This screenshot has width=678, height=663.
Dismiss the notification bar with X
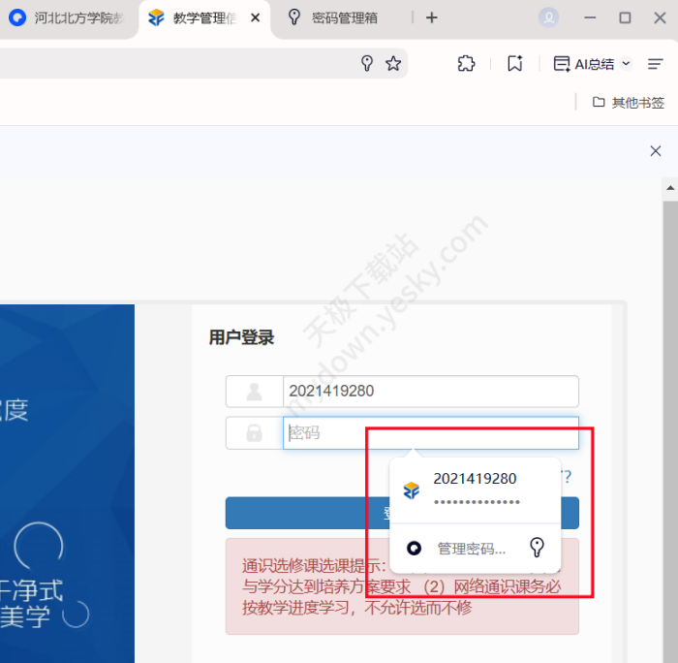pos(656,150)
